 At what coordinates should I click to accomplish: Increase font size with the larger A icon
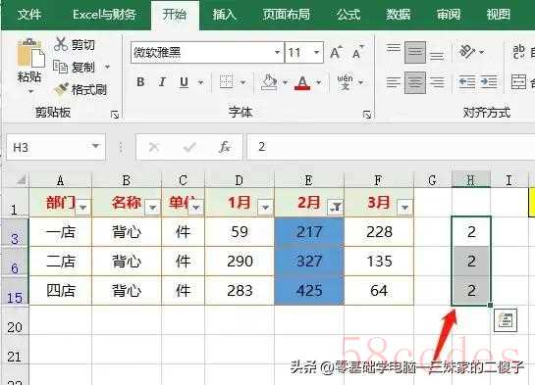tap(336, 53)
